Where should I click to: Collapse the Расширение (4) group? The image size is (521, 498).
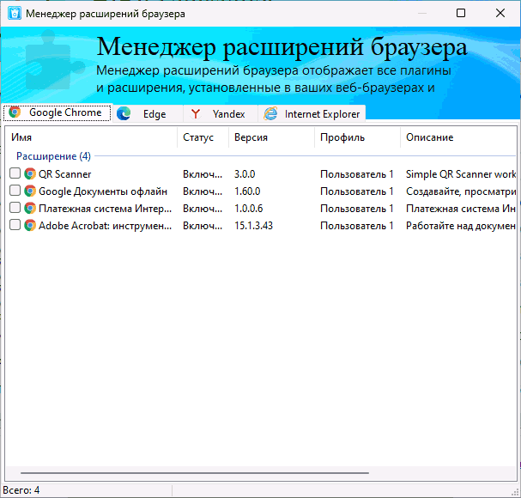[x=53, y=156]
